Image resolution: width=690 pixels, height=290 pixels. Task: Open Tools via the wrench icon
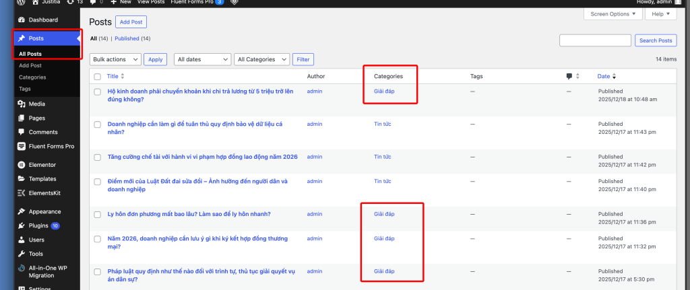22,254
